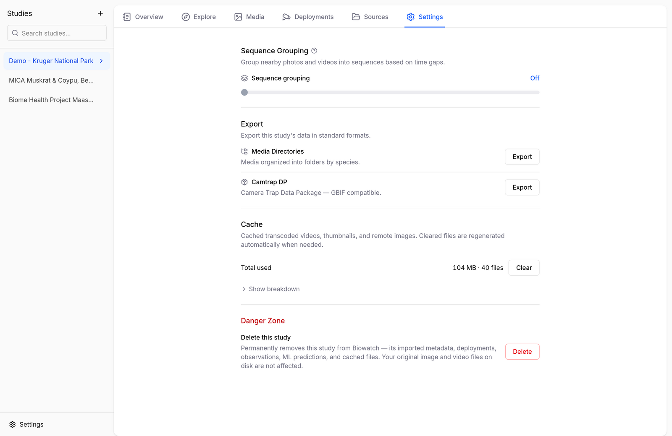The image size is (672, 436).
Task: Select Demo - Kruger National Park study
Action: (57, 61)
